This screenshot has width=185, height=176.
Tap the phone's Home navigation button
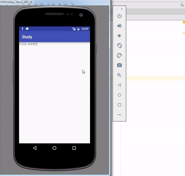(x=54, y=148)
